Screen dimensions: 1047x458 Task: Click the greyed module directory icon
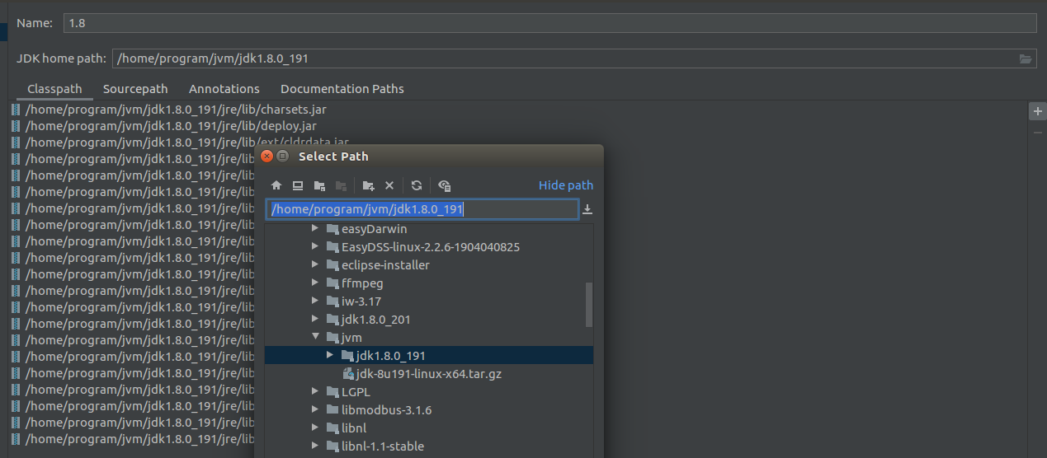coord(341,186)
